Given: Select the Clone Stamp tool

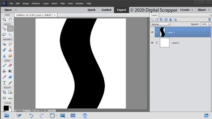Looking at the screenshot, I should point(10,50).
